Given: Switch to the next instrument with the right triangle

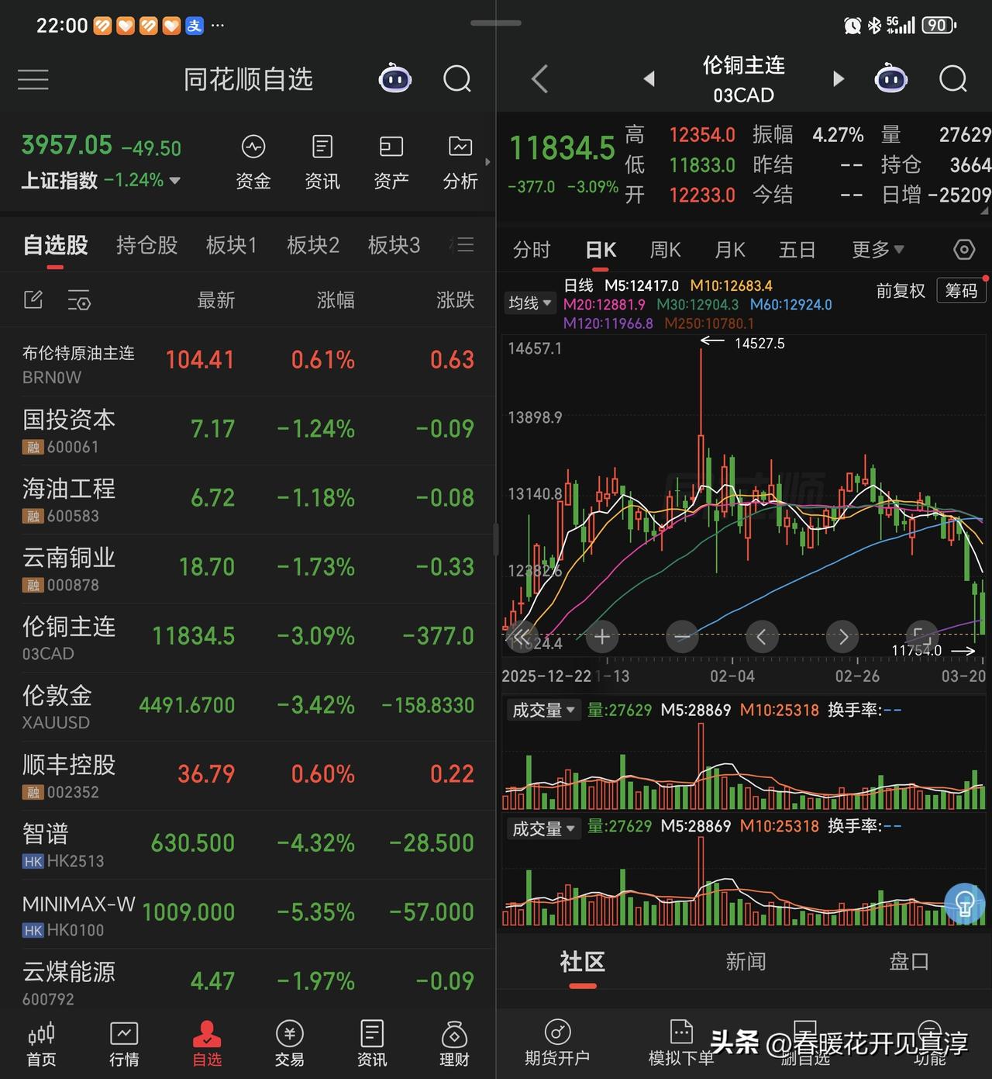Looking at the screenshot, I should (x=838, y=78).
